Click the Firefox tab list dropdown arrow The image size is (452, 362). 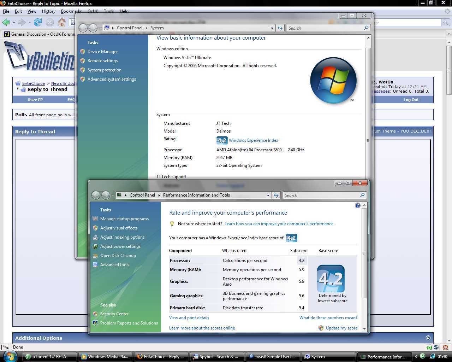pyautogui.click(x=449, y=34)
